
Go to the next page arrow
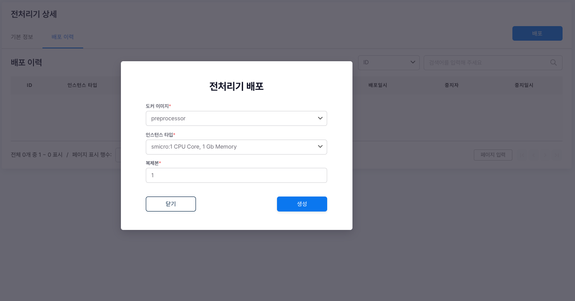(545, 155)
